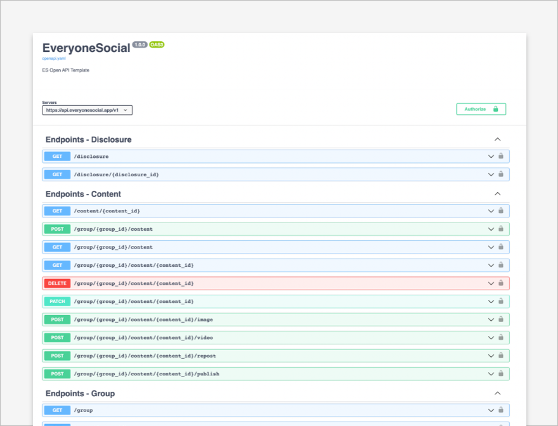The height and width of the screenshot is (426, 558).
Task: Click the lock icon on GET /disclosure row
Action: 501,156
